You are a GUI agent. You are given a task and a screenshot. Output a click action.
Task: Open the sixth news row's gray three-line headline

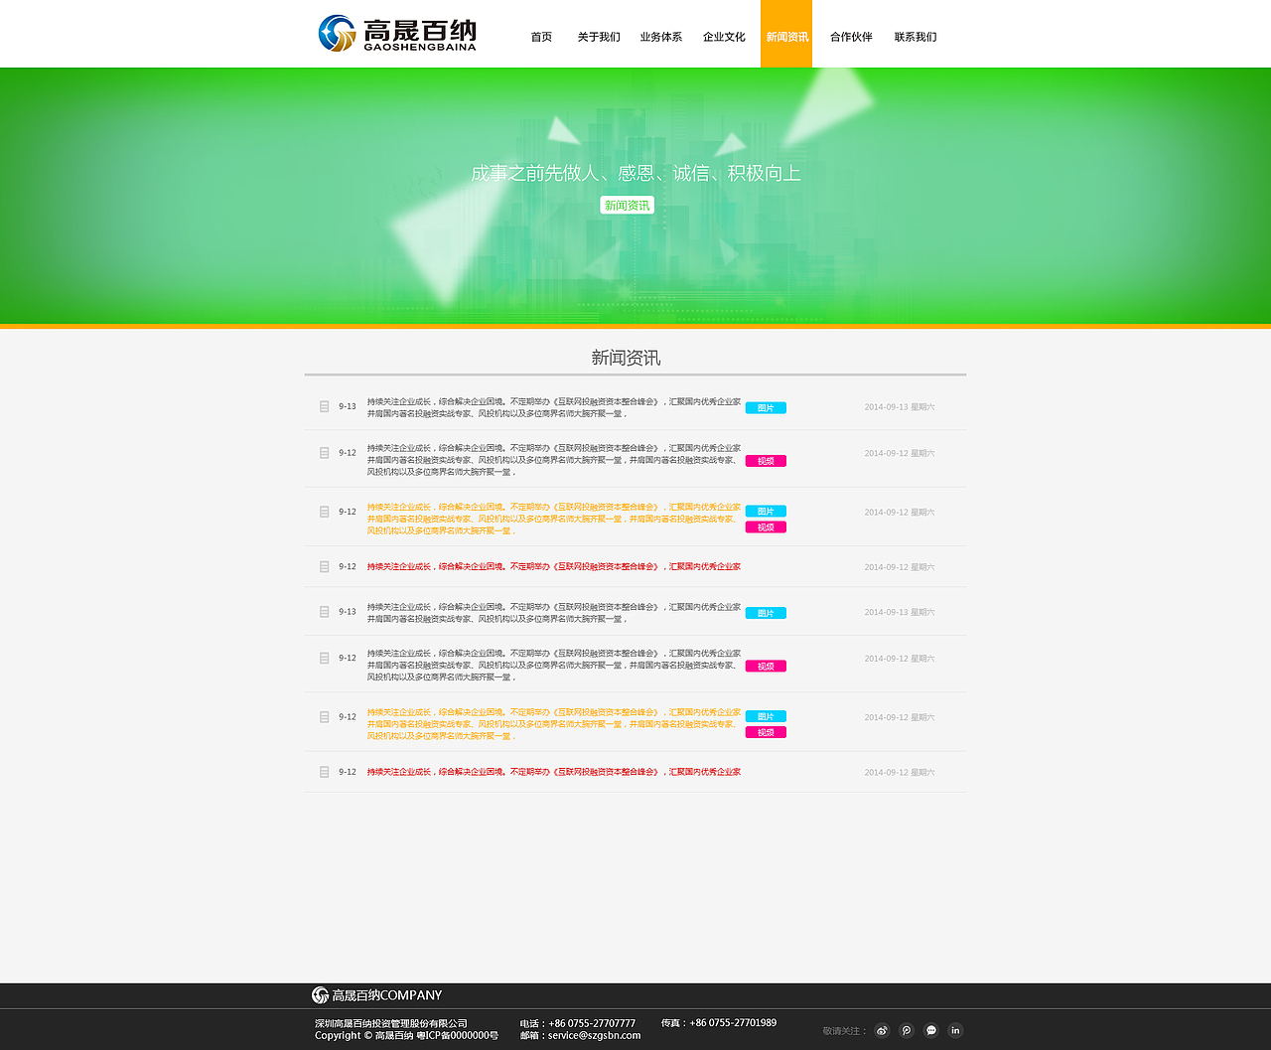[554, 665]
